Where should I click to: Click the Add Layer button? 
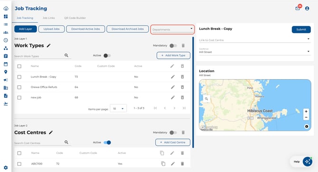[x=26, y=29]
